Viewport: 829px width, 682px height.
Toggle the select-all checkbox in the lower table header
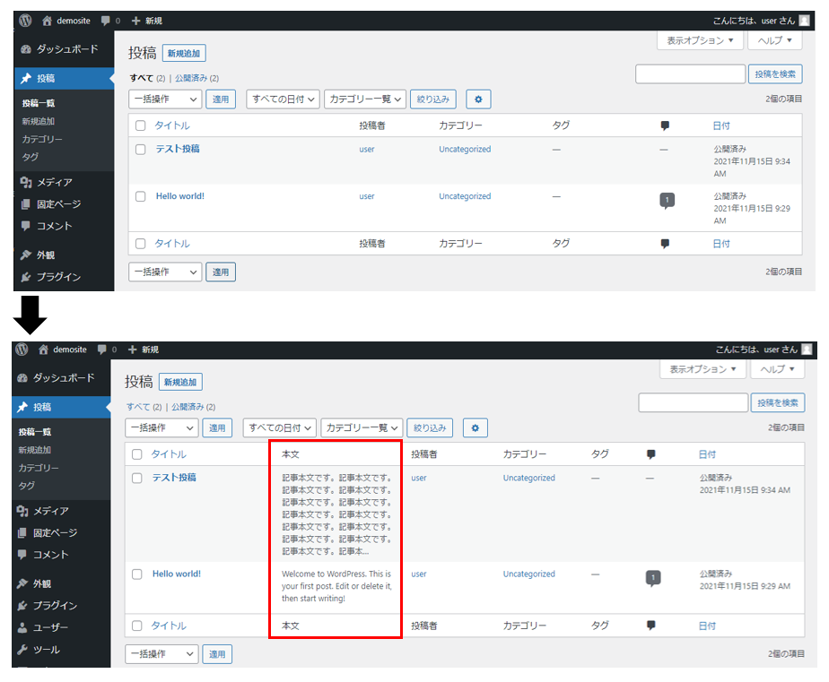tap(137, 454)
